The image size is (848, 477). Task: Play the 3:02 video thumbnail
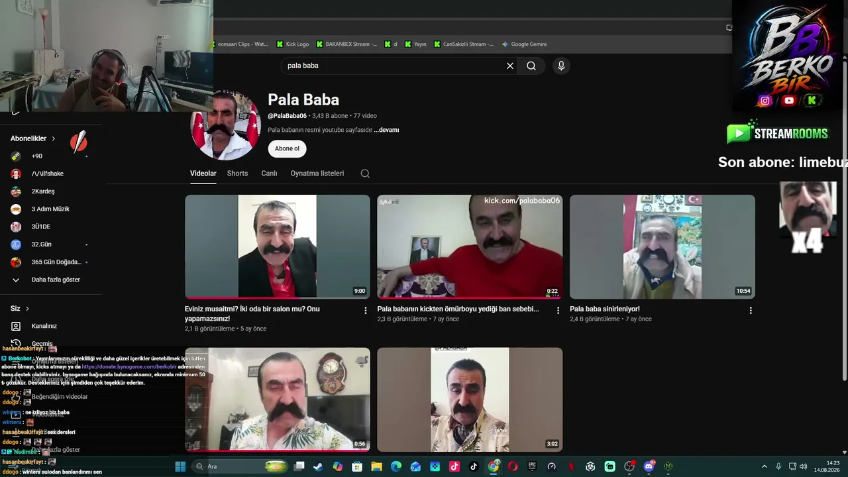(470, 399)
